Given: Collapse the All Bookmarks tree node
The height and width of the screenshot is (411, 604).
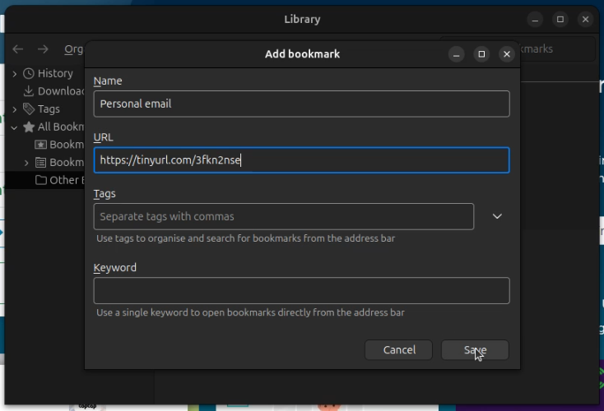Looking at the screenshot, I should [14, 127].
